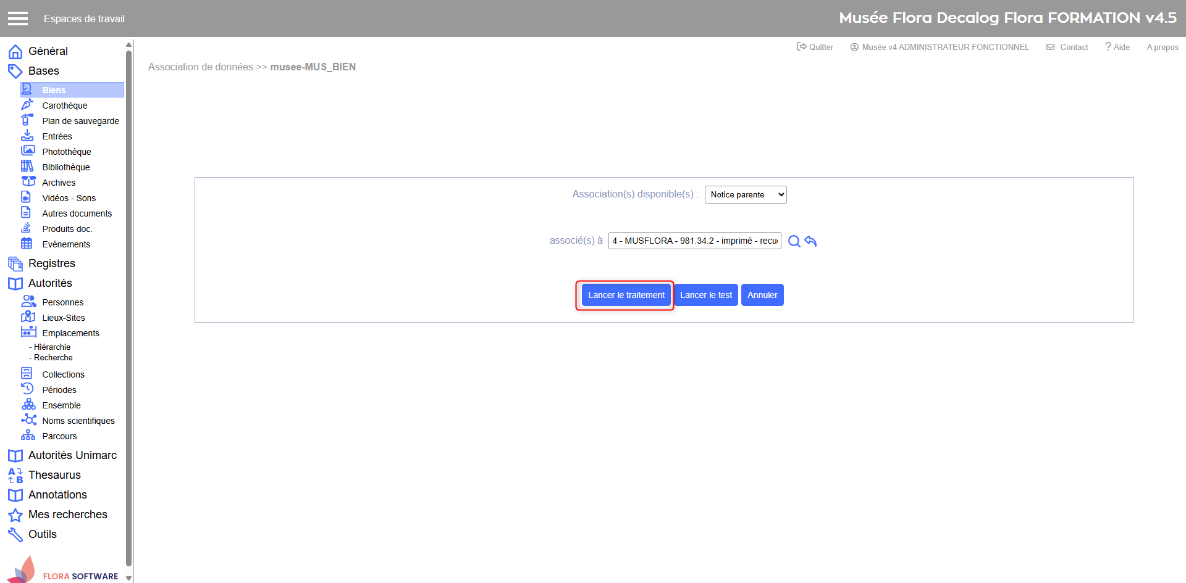Click the Parcours hierarchy icon
The height and width of the screenshot is (583, 1186).
[28, 436]
